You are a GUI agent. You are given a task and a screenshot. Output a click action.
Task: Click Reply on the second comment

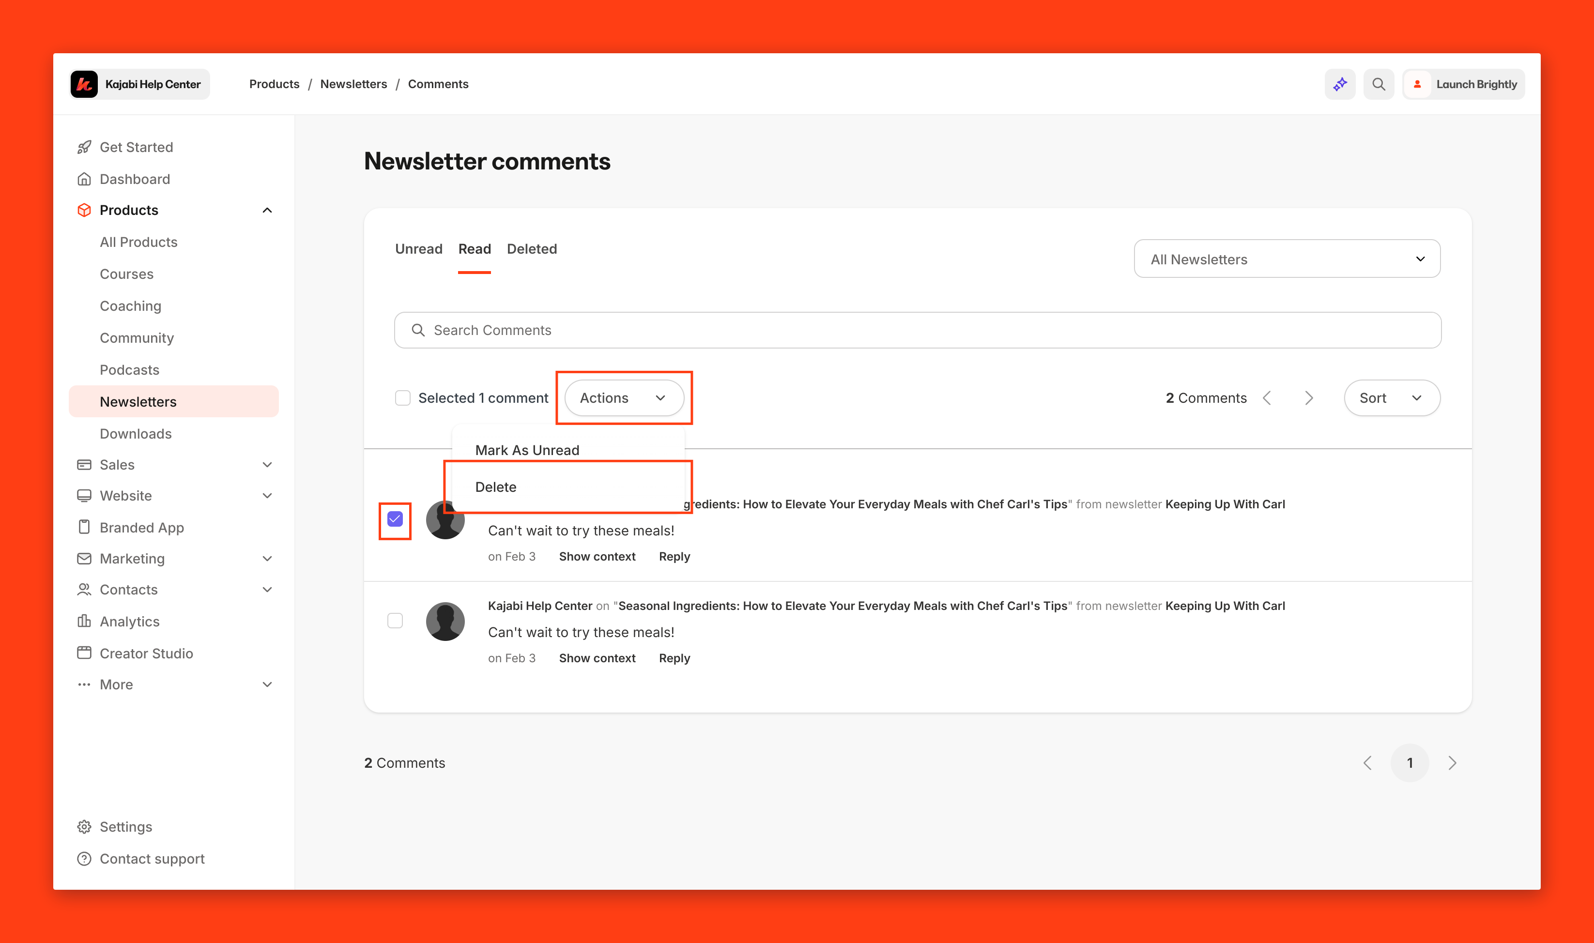click(674, 658)
